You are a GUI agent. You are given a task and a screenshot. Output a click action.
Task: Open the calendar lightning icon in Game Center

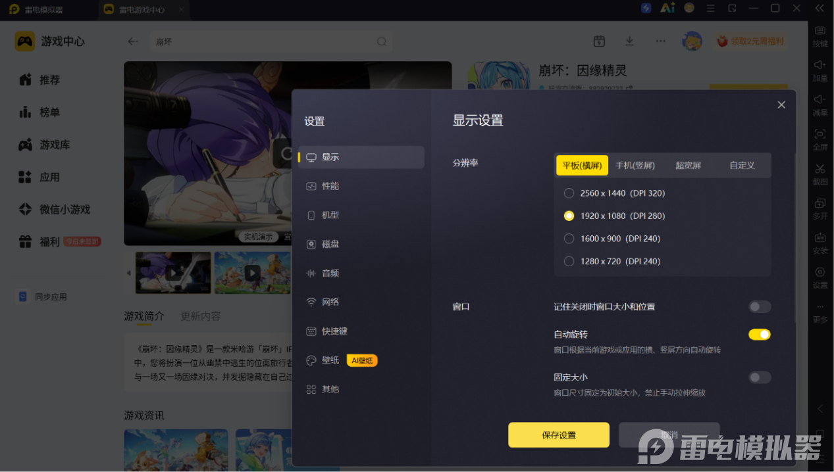point(599,41)
